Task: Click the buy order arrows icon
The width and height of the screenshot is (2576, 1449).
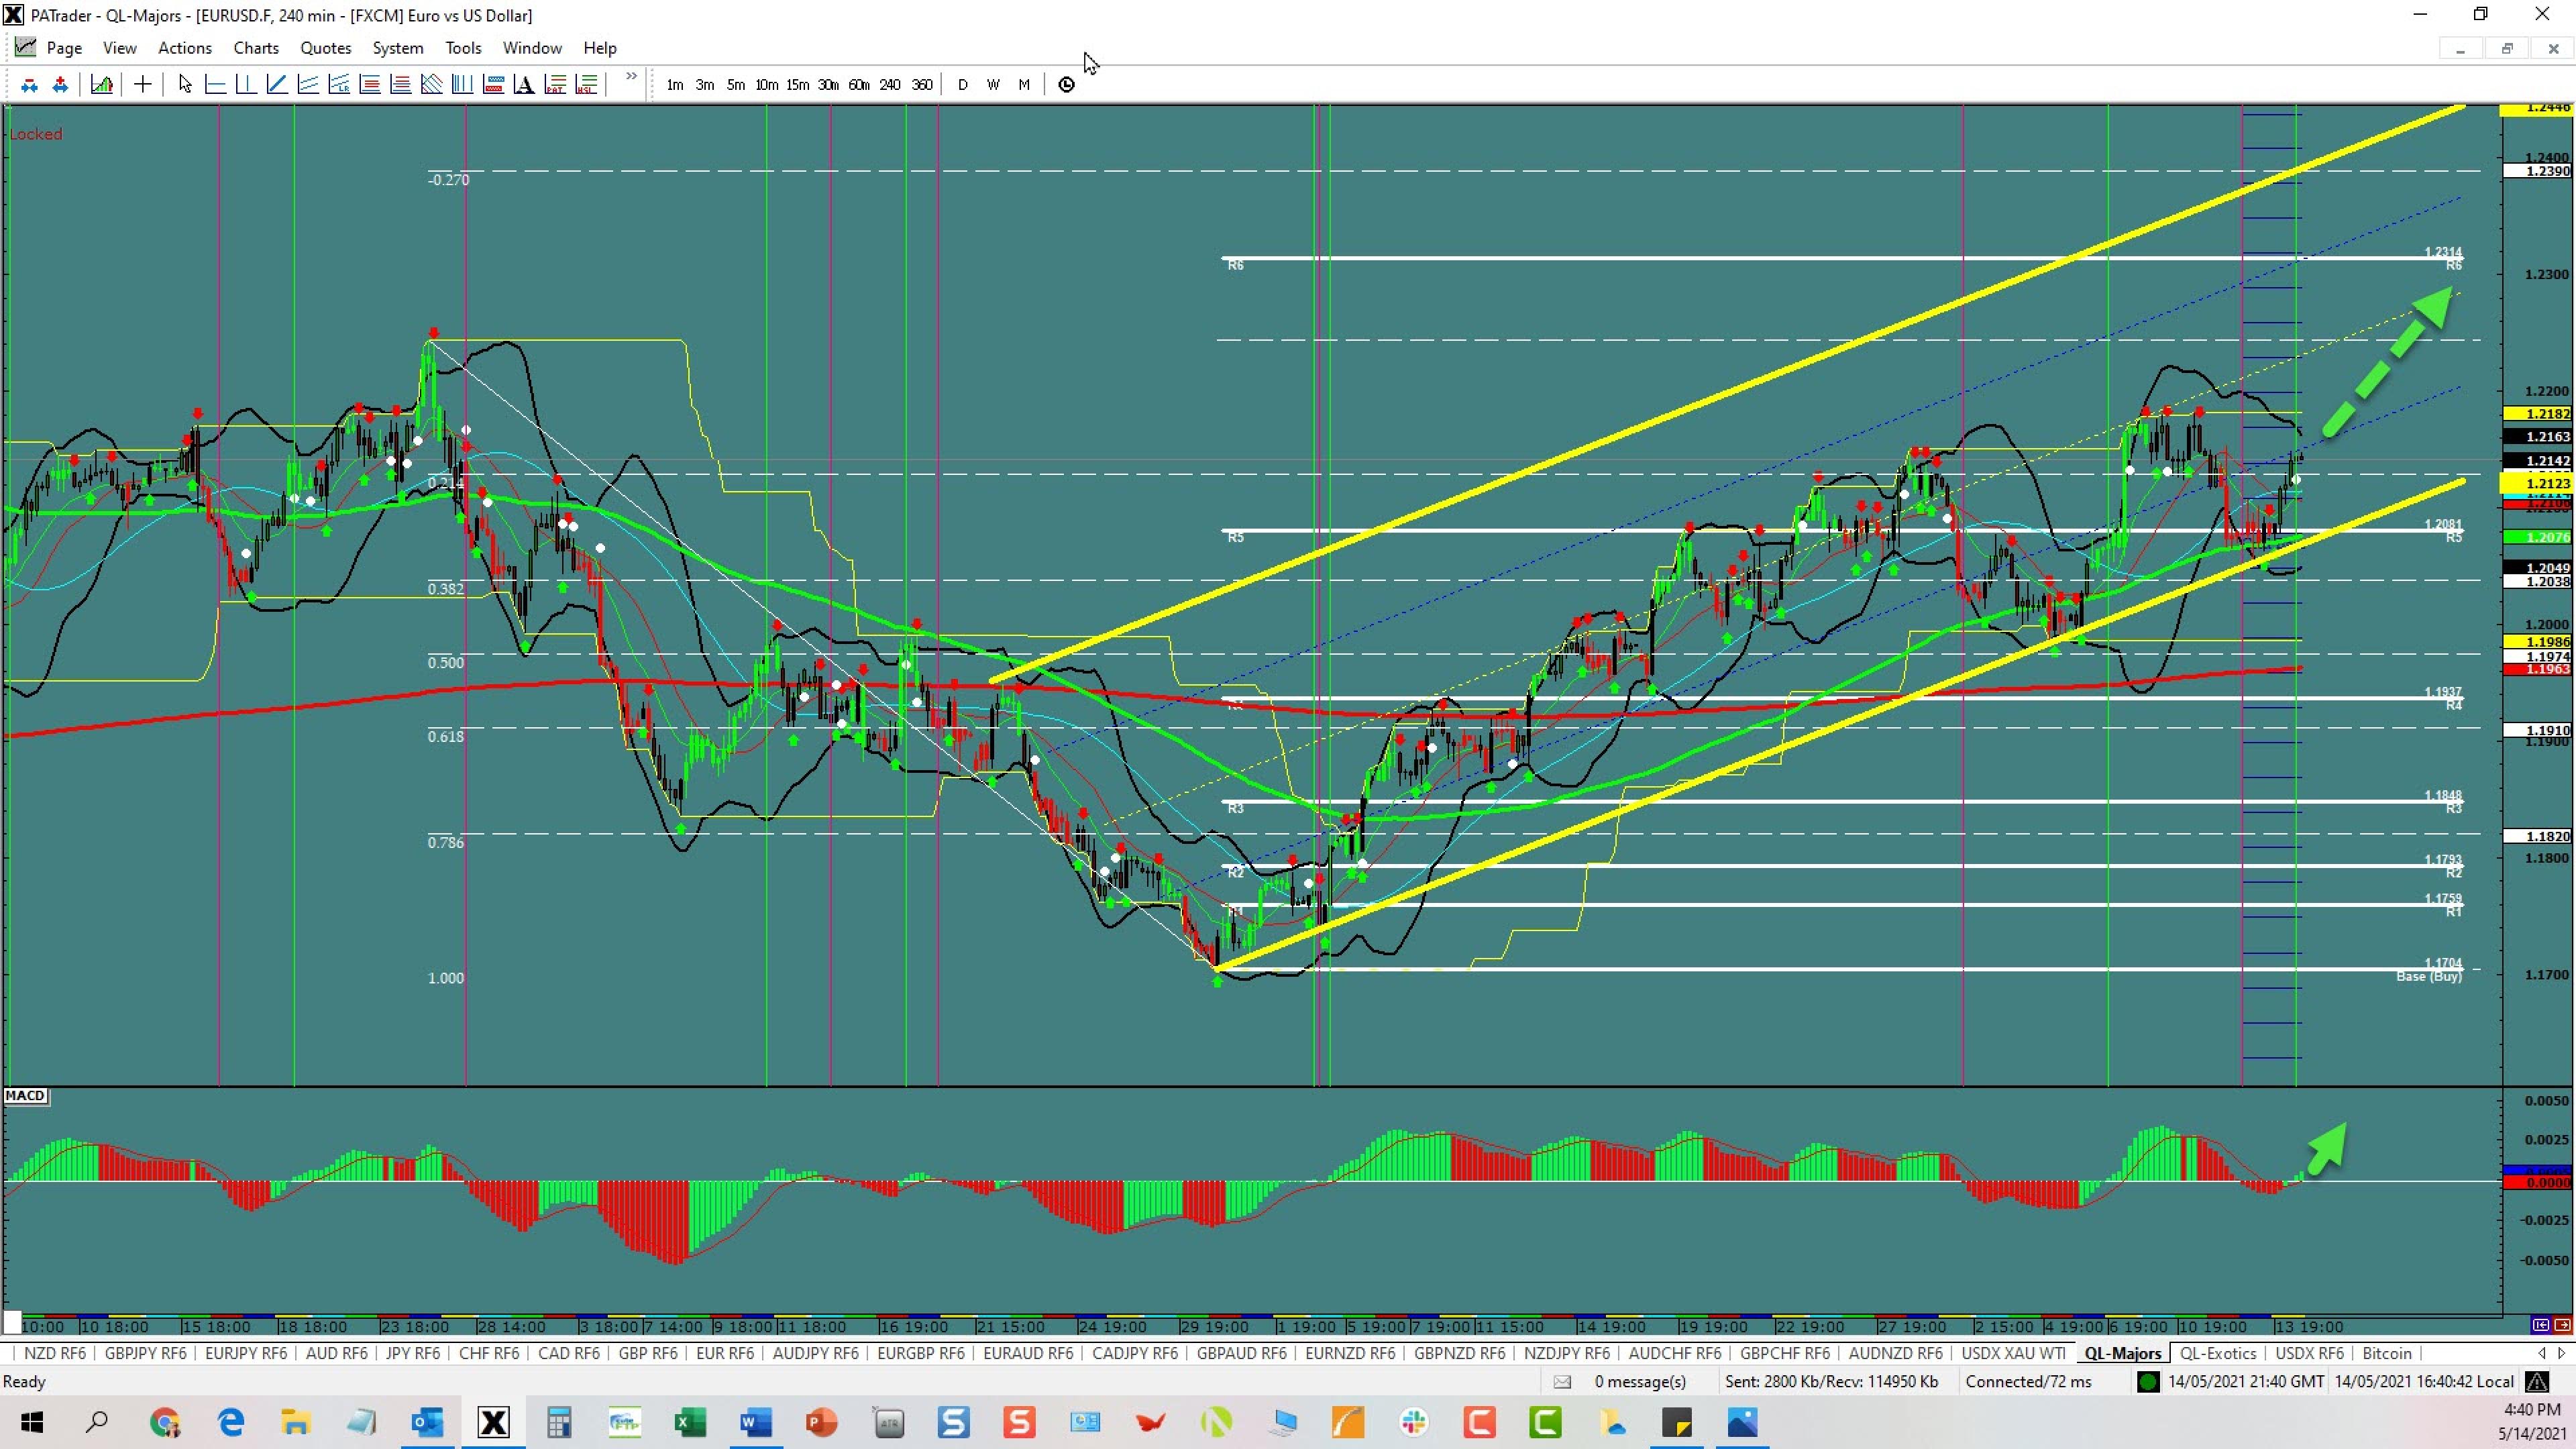Action: point(60,85)
